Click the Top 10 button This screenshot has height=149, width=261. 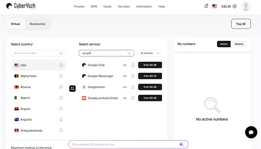[x=241, y=24]
